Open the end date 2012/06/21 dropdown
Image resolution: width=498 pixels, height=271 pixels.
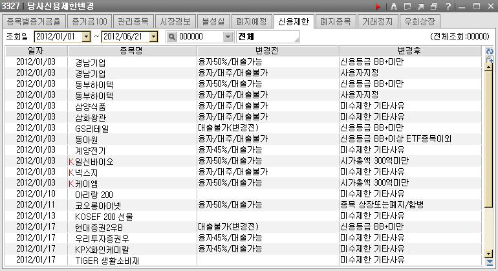pyautogui.click(x=153, y=37)
